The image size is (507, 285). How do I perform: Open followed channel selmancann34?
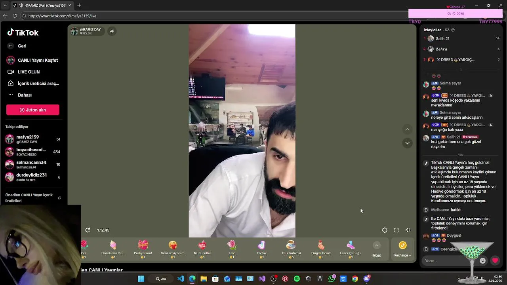click(x=32, y=165)
